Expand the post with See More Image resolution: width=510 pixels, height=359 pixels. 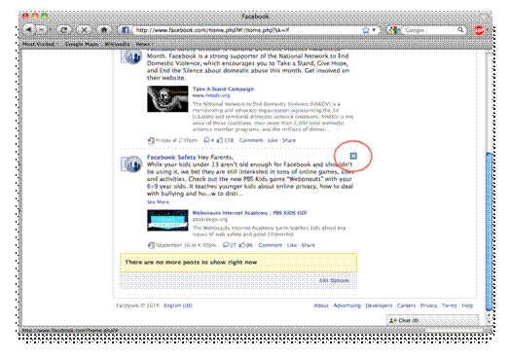(x=158, y=202)
